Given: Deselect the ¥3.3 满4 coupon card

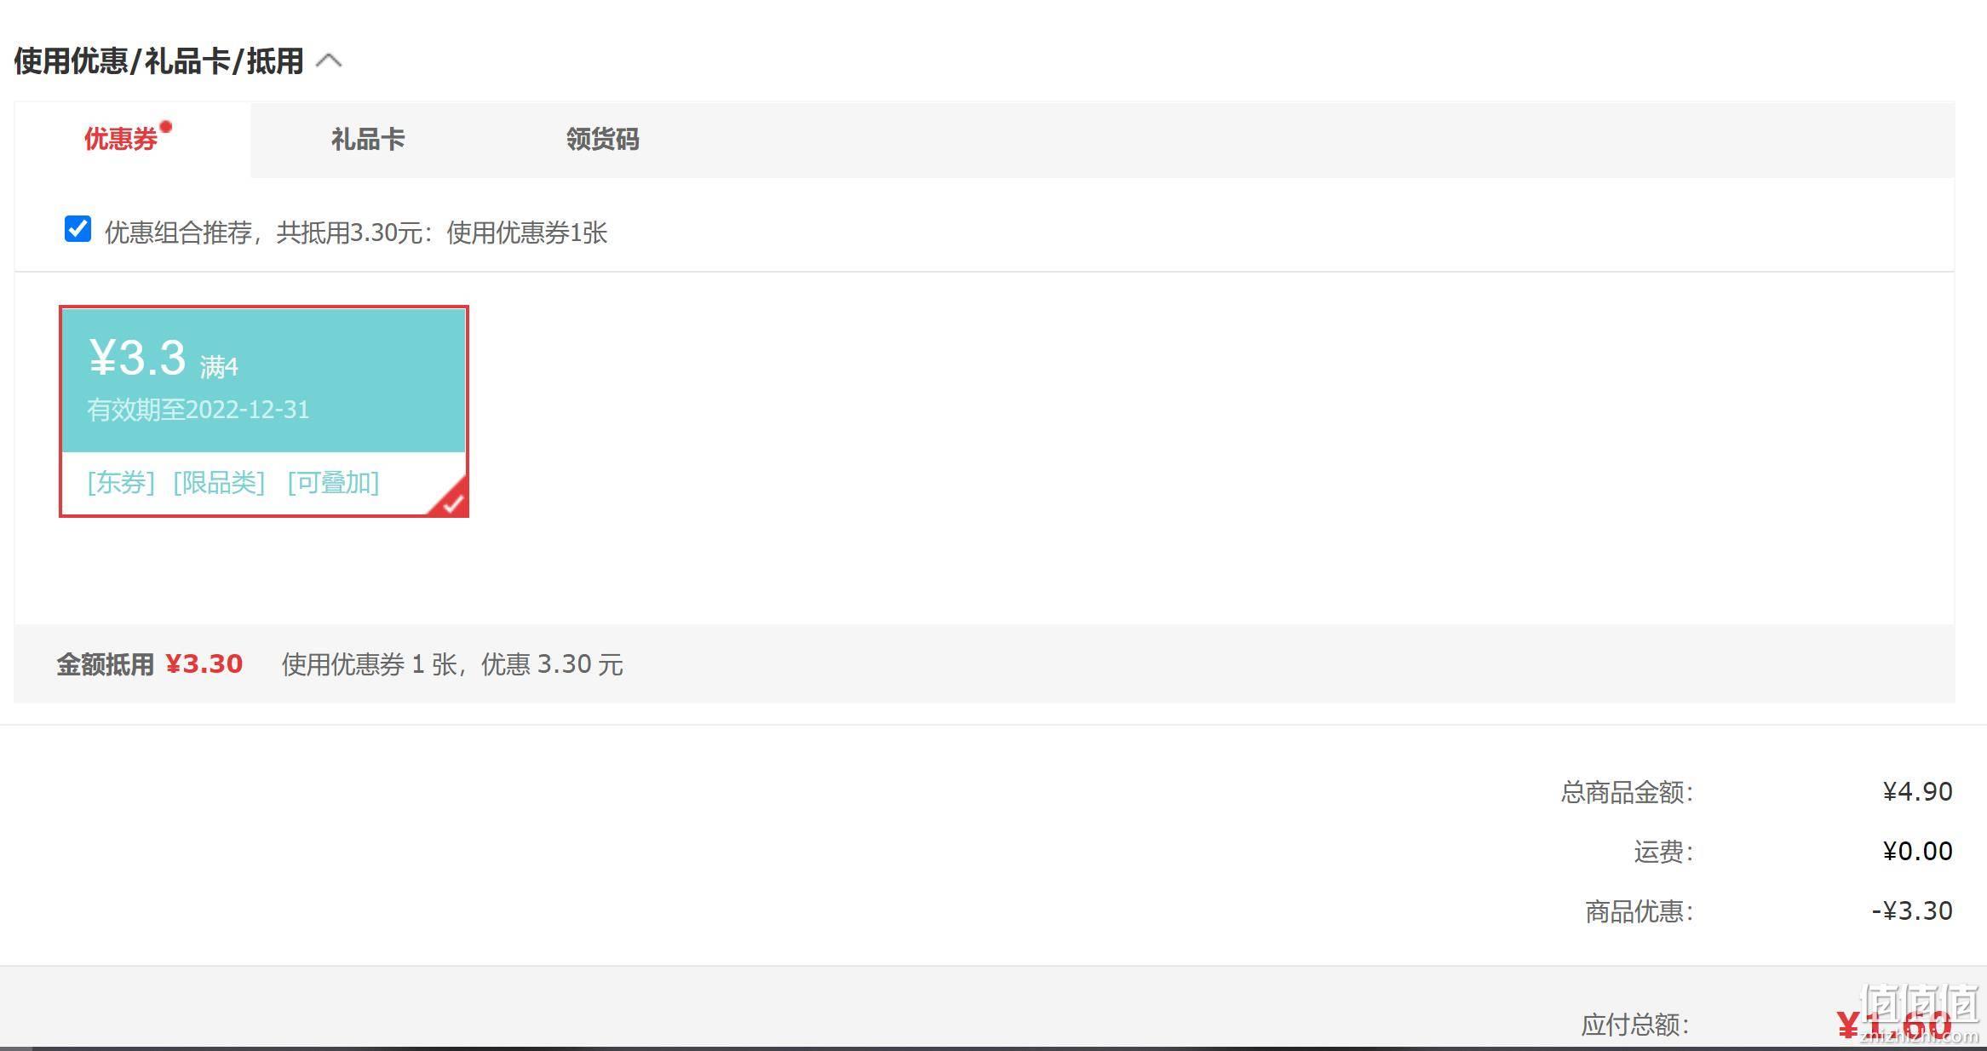Looking at the screenshot, I should (x=264, y=411).
